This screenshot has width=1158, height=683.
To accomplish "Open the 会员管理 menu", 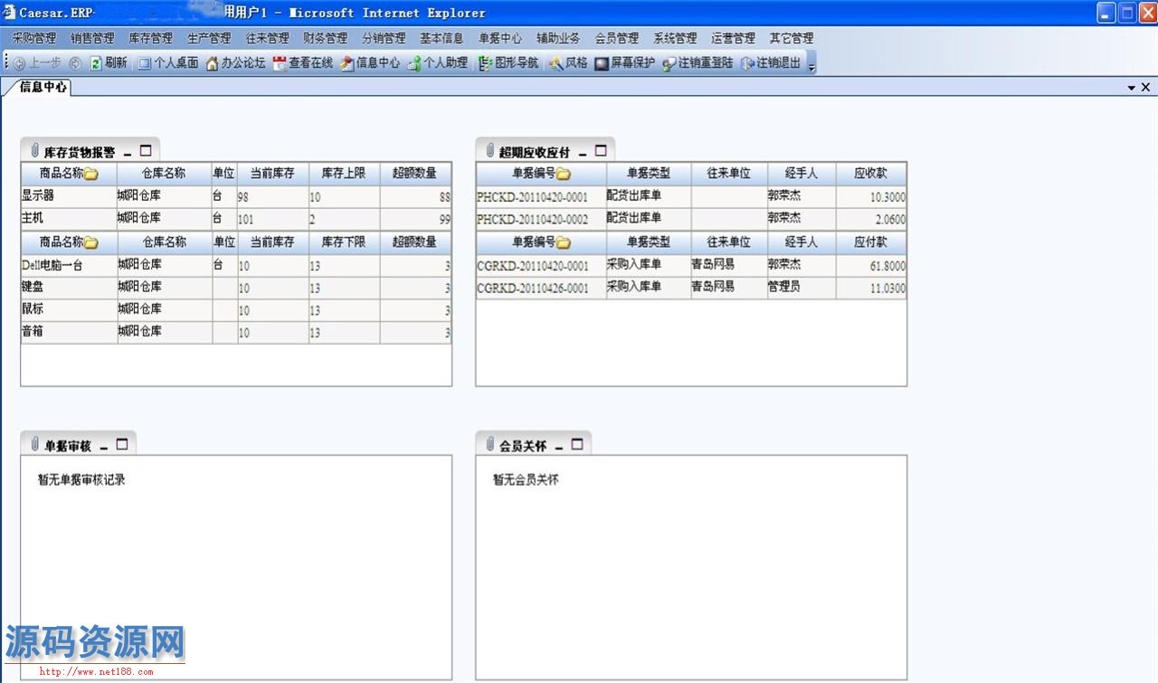I will (x=617, y=38).
